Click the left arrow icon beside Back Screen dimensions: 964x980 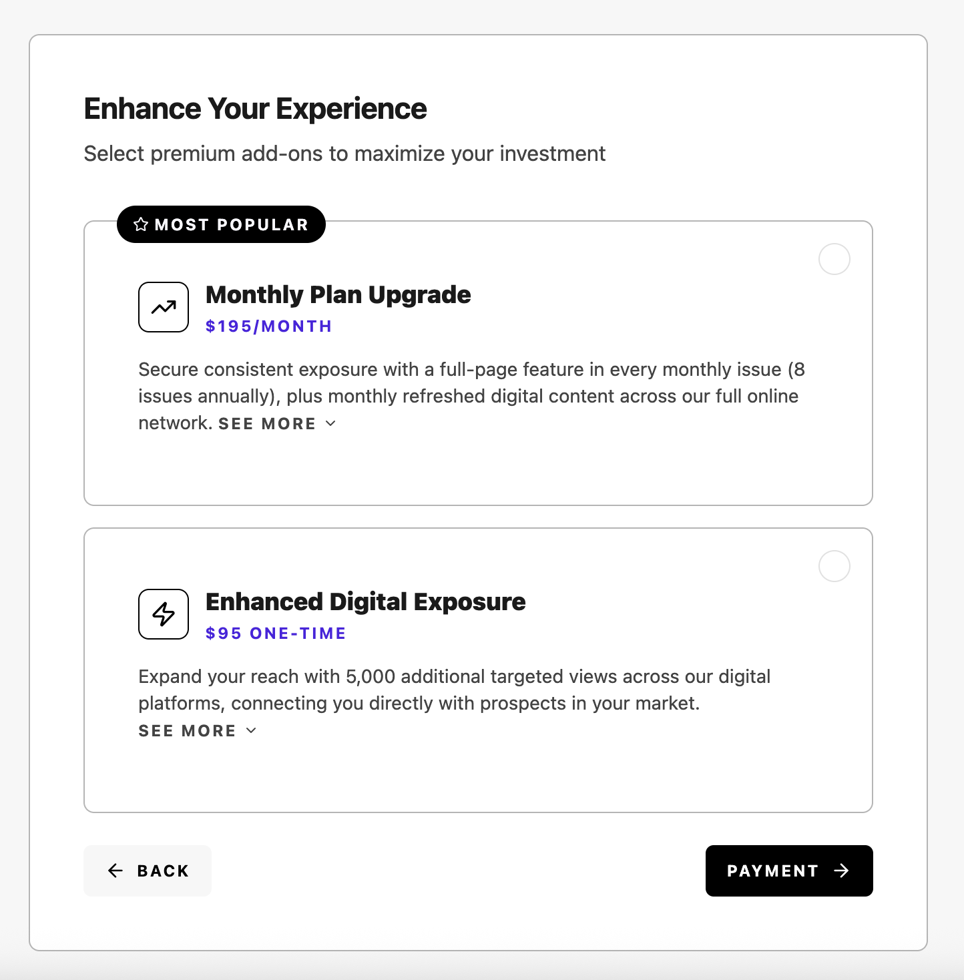(115, 871)
